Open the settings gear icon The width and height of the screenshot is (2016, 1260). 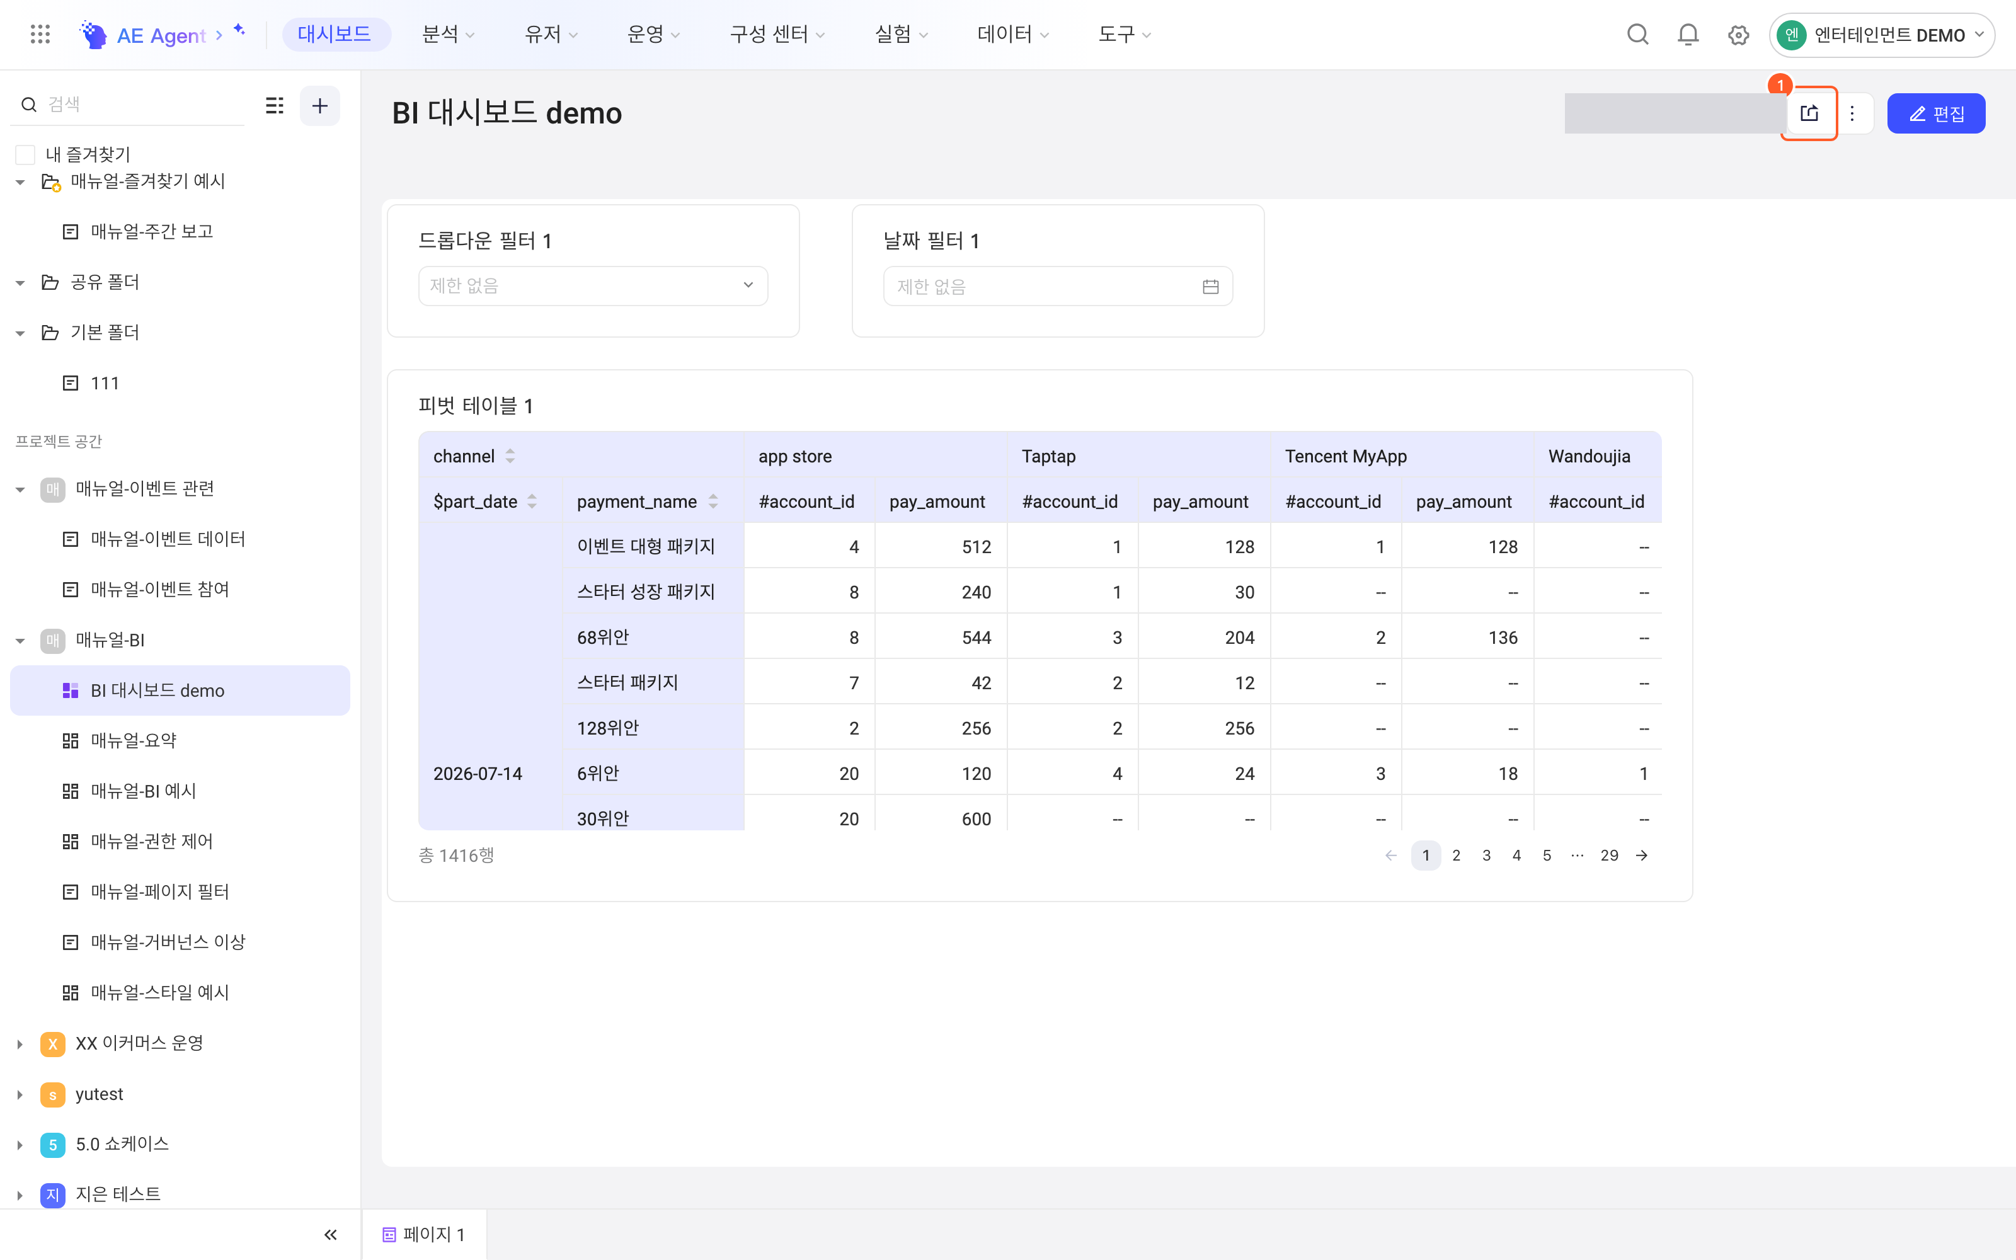coord(1739,34)
